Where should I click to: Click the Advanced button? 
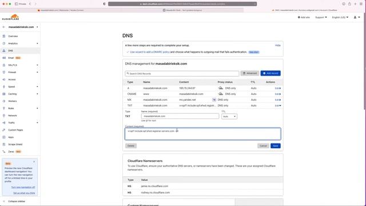coord(250,73)
